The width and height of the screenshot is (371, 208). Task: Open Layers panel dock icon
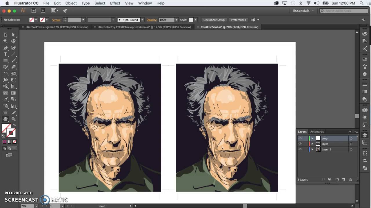(x=365, y=135)
